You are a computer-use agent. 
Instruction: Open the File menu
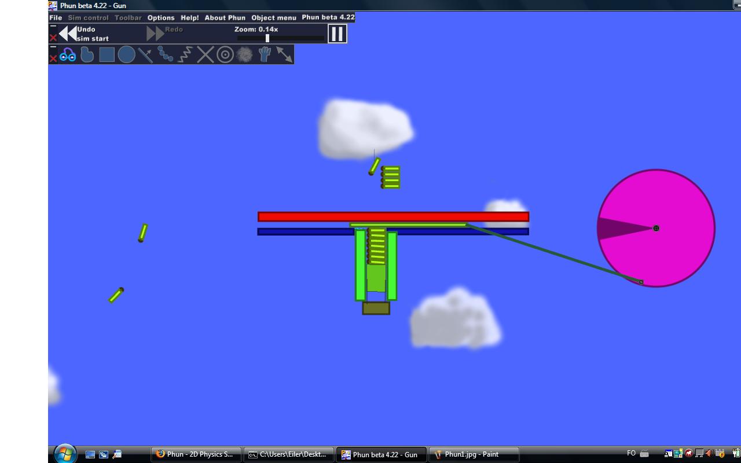click(56, 17)
